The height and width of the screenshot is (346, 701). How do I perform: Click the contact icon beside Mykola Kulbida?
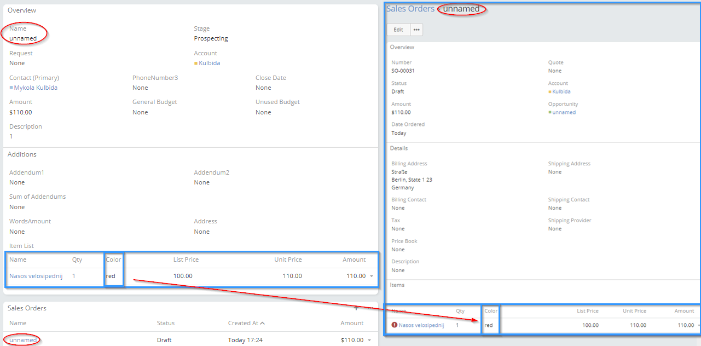(11, 88)
